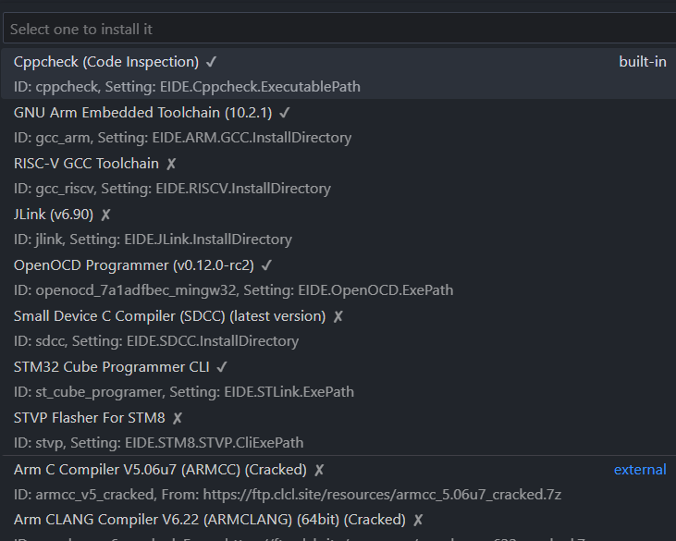Select Small Device C Compiler (SDCC) entry
Viewport: 676px width, 541px height.
(338, 328)
